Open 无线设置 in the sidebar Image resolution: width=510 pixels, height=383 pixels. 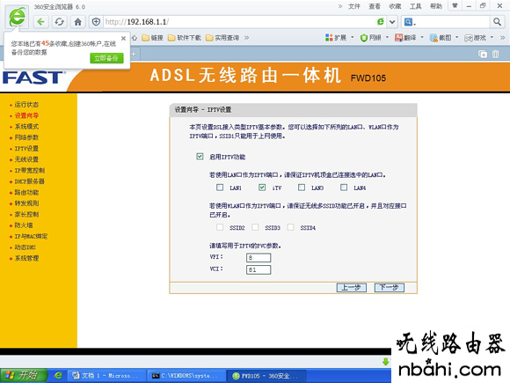26,159
